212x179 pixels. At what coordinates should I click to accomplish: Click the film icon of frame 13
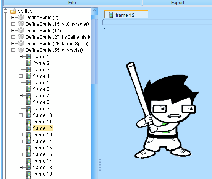pos(29,135)
